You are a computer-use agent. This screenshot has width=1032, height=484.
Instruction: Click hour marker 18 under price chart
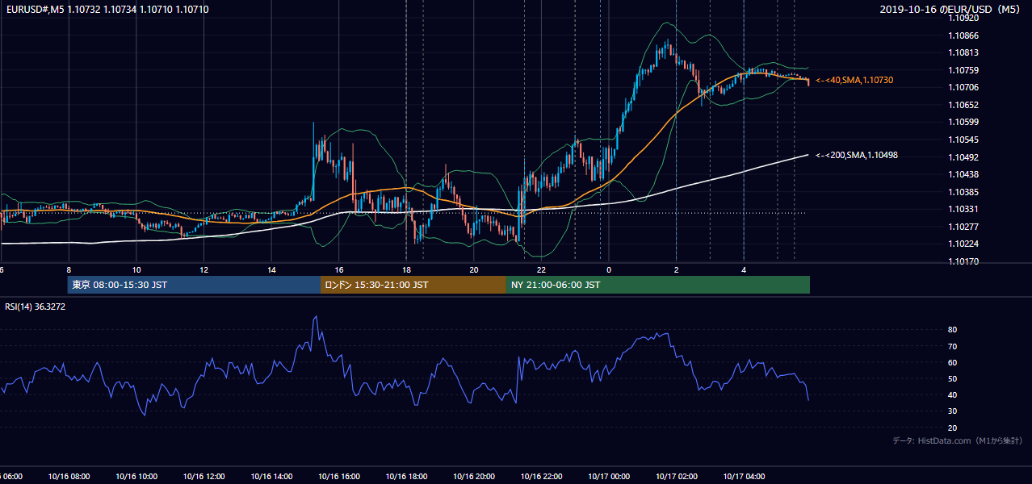tap(406, 269)
